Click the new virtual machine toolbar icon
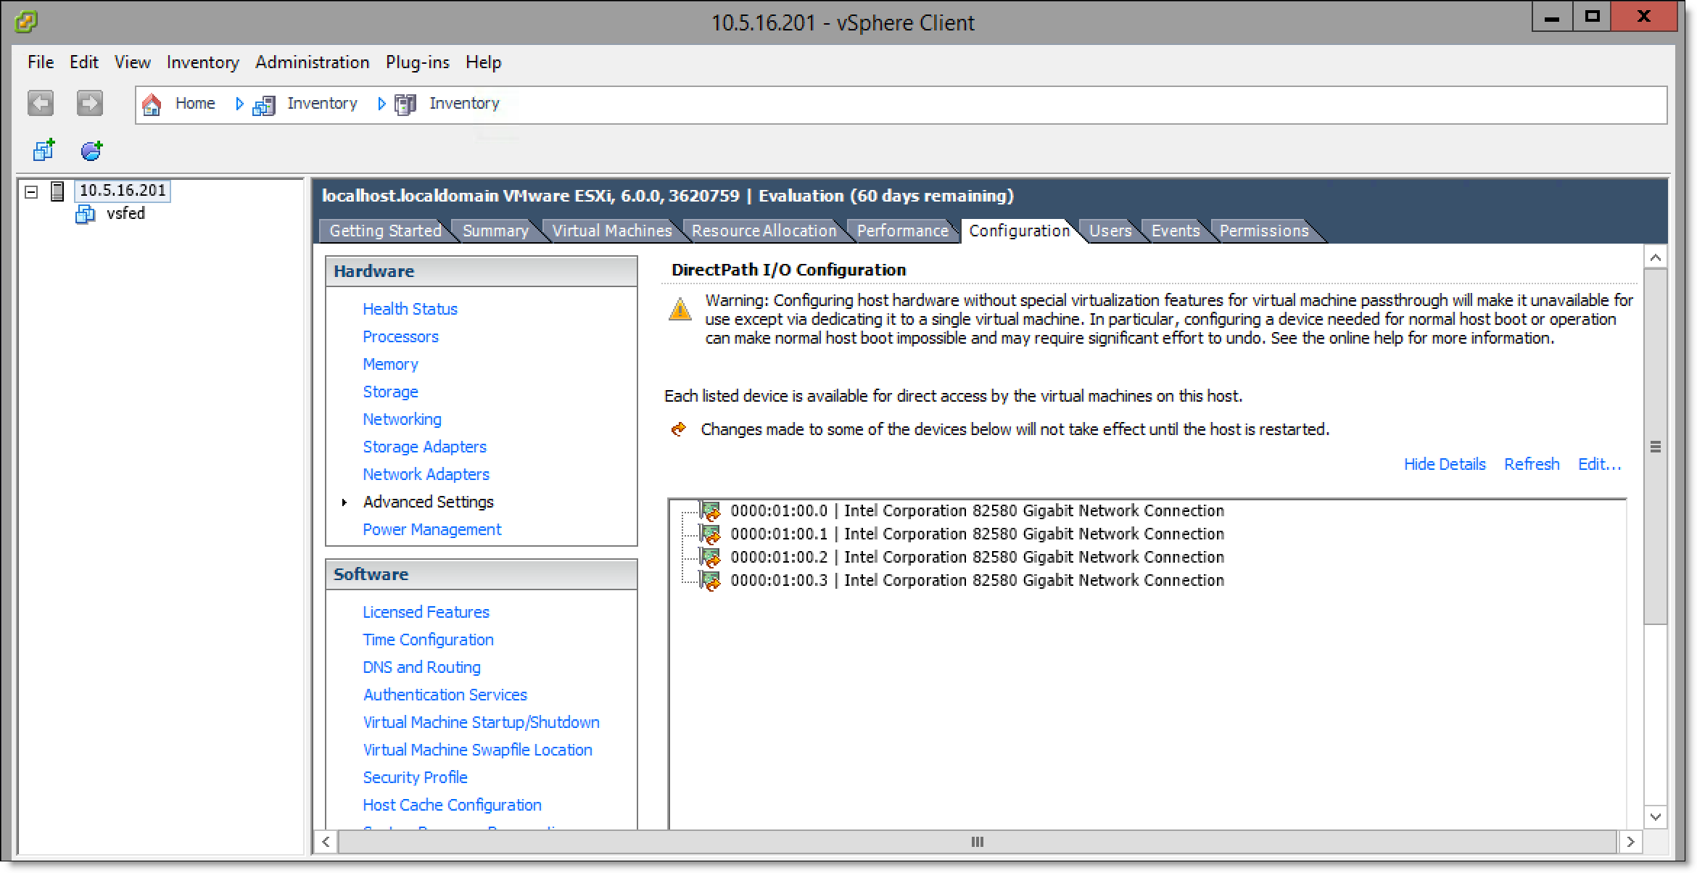 pos(44,150)
